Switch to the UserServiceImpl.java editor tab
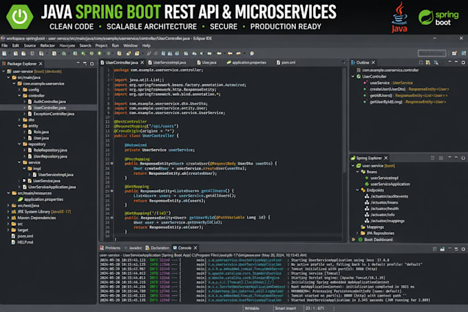The width and height of the screenshot is (468, 312). tap(167, 63)
